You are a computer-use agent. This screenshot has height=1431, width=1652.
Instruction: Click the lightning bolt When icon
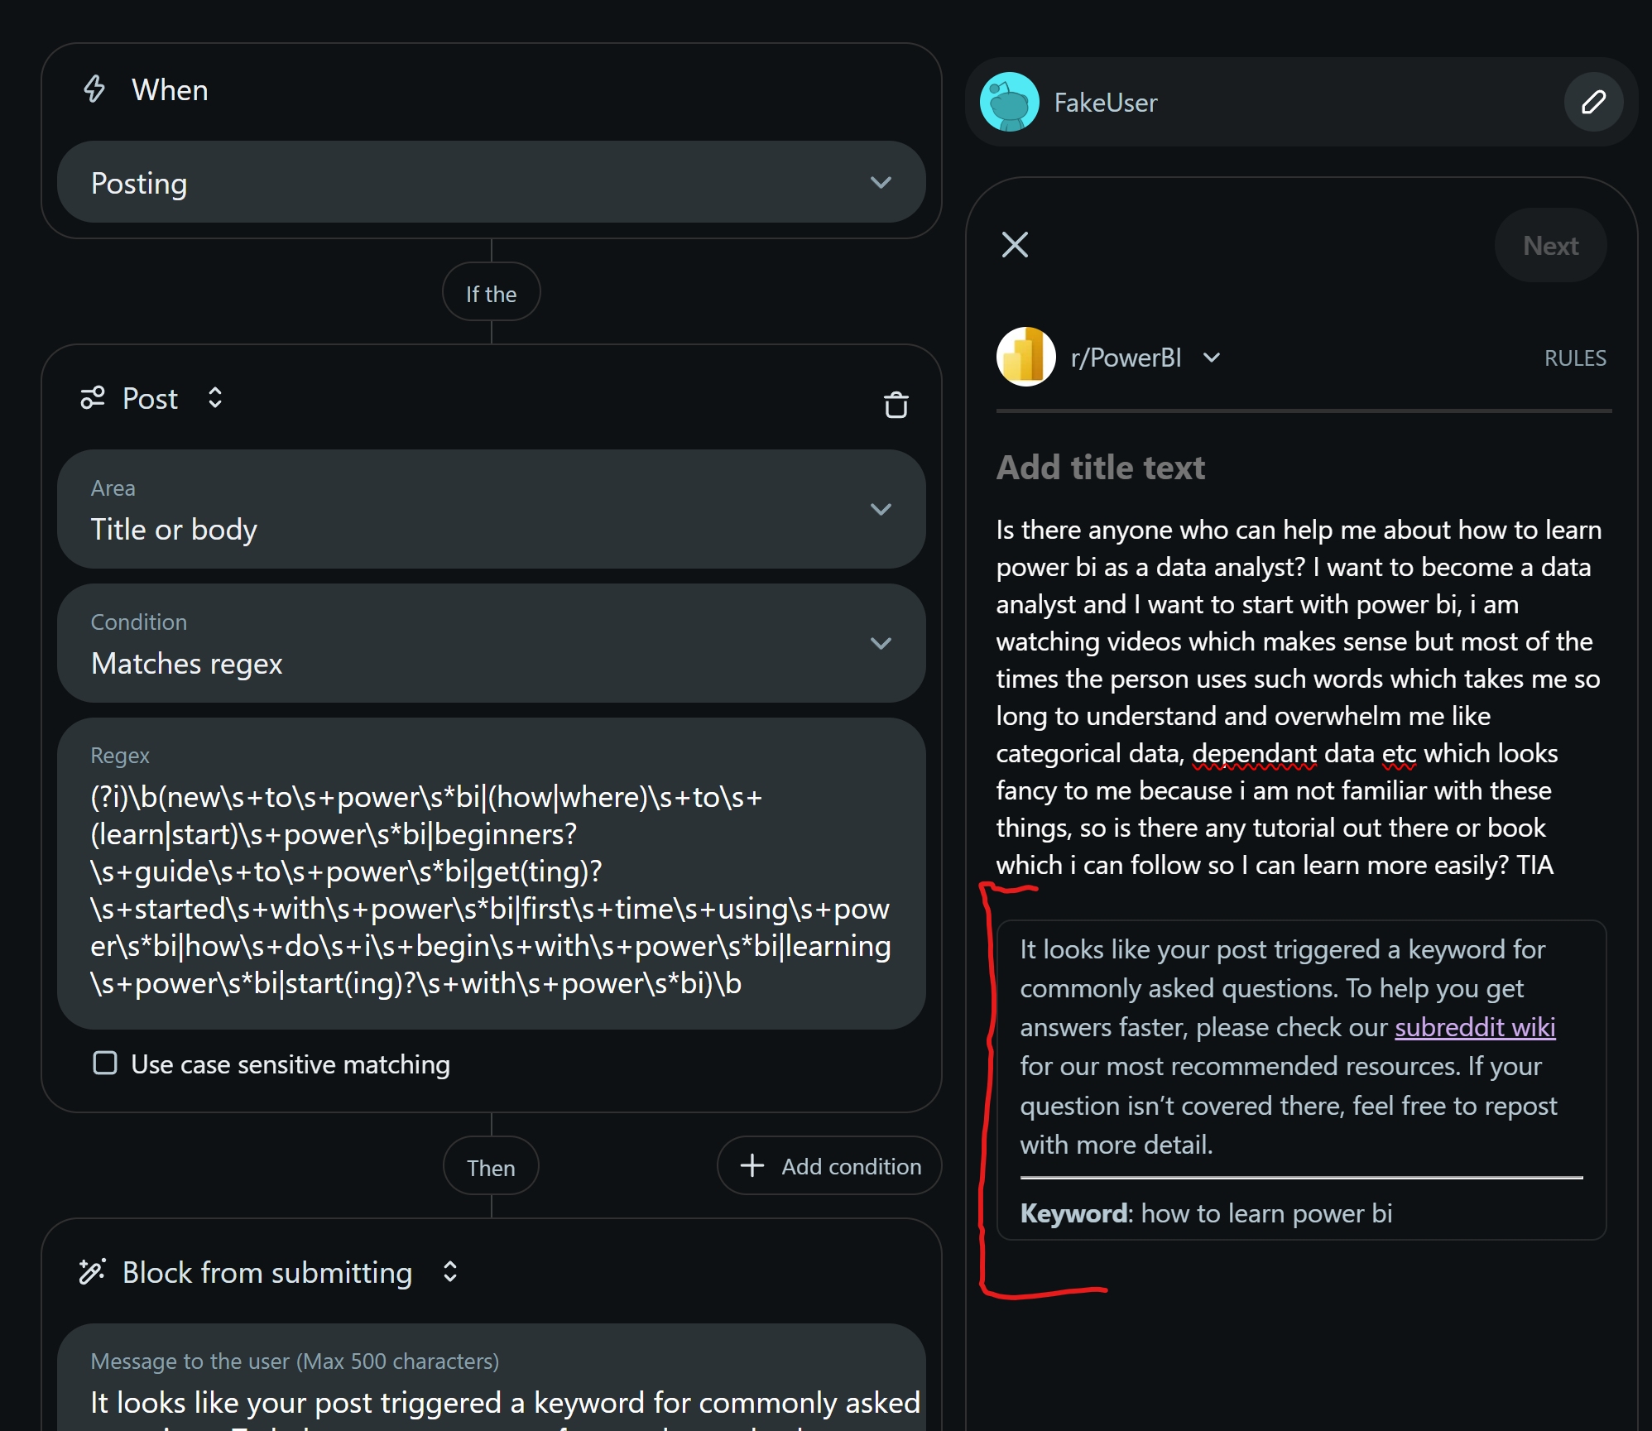[x=94, y=89]
